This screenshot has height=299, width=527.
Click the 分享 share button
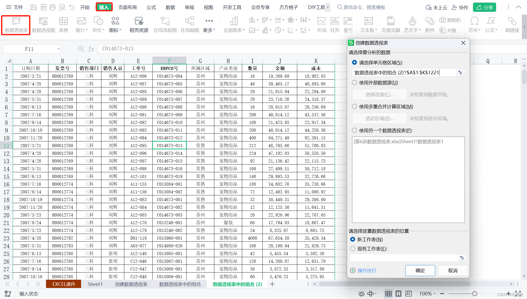484,7
